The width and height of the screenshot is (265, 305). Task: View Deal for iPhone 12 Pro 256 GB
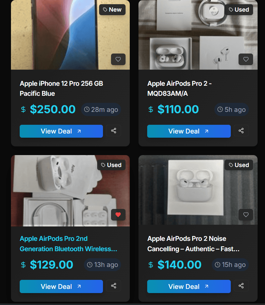click(x=61, y=131)
